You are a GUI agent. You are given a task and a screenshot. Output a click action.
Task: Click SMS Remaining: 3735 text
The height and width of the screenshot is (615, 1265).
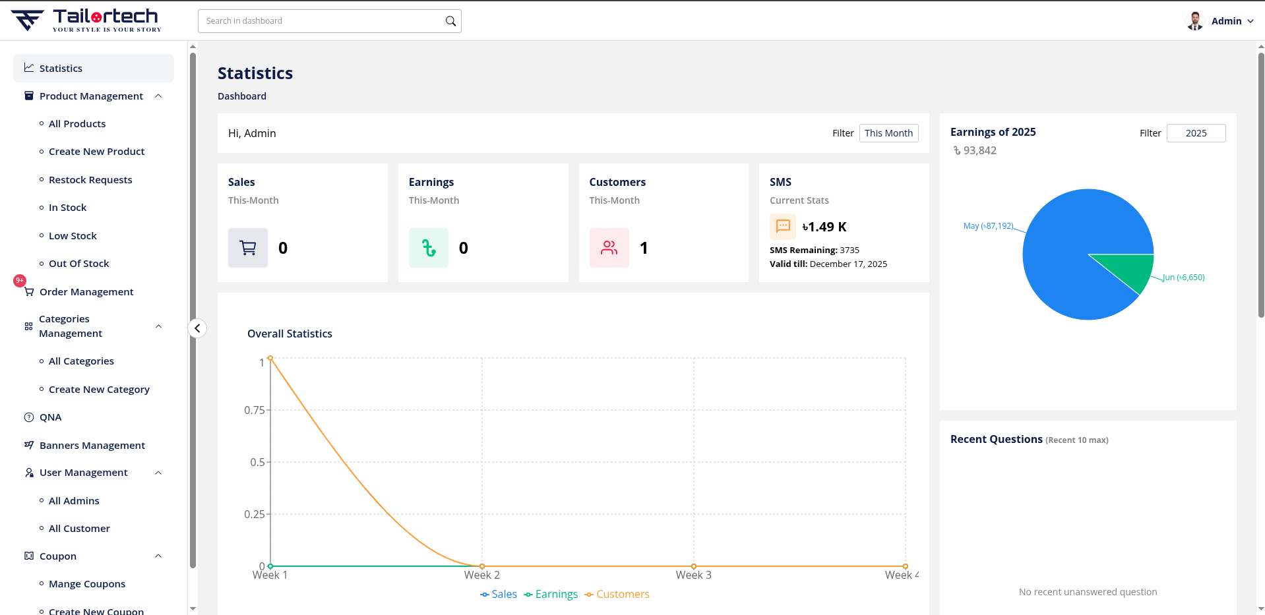(815, 250)
